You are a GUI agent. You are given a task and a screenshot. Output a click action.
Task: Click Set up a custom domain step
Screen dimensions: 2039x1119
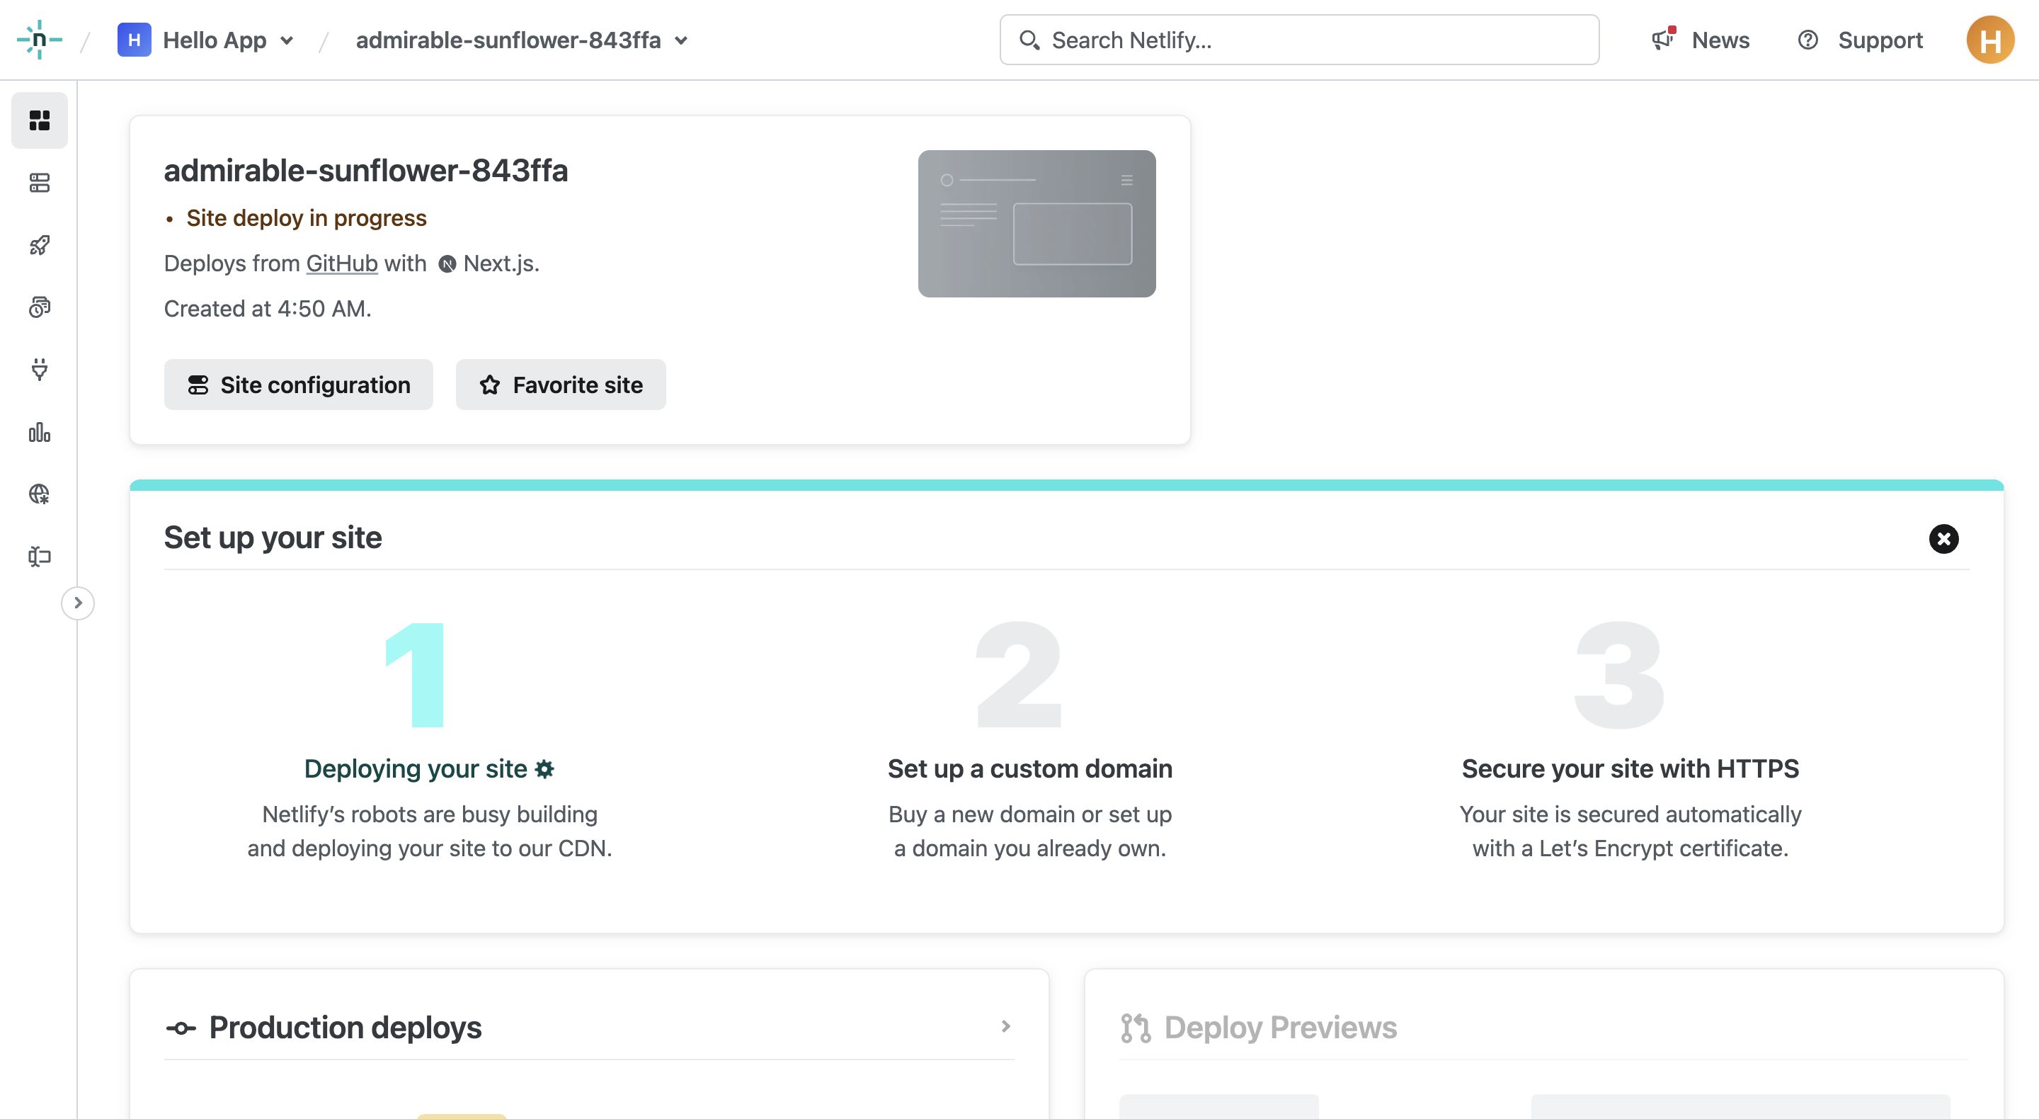(x=1029, y=769)
